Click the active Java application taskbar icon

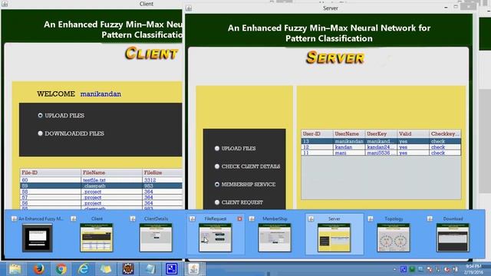(x=193, y=269)
